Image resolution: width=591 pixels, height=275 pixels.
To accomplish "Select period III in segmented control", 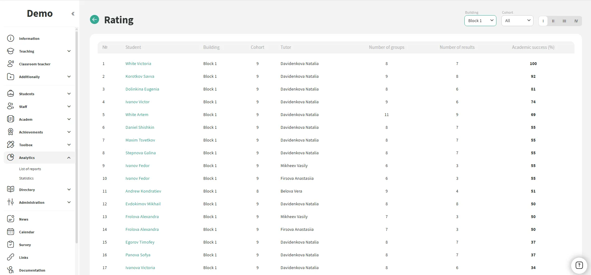I will coord(564,21).
